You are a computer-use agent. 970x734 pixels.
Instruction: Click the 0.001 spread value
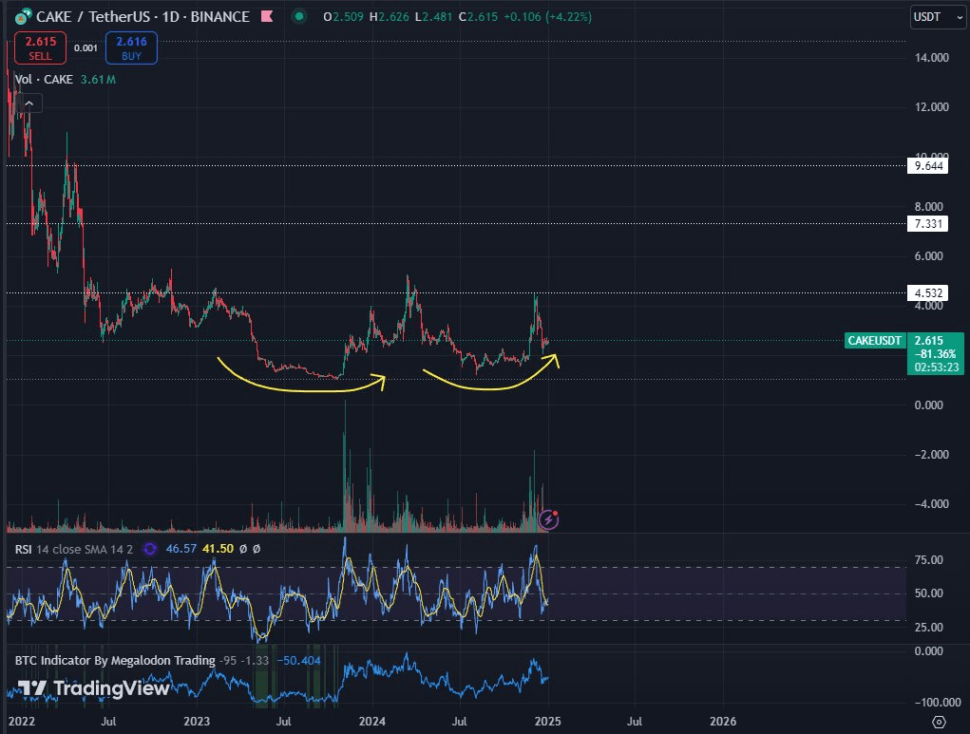click(x=86, y=47)
